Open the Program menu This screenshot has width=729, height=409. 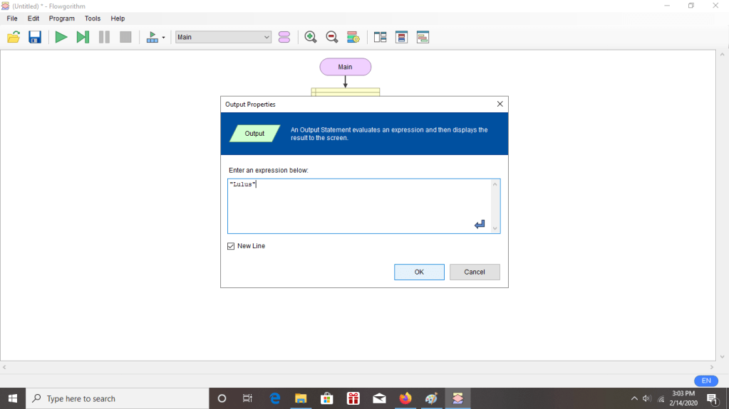click(61, 18)
